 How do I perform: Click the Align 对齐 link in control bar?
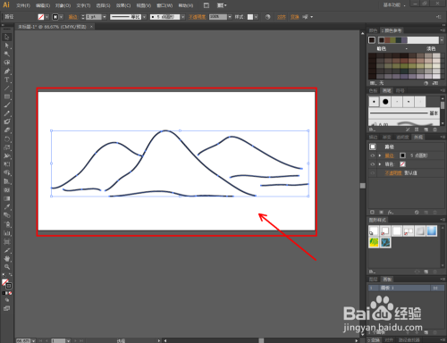[x=282, y=17]
